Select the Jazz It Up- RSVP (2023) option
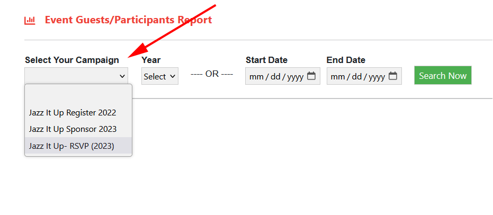The width and height of the screenshot is (493, 215). click(78, 146)
